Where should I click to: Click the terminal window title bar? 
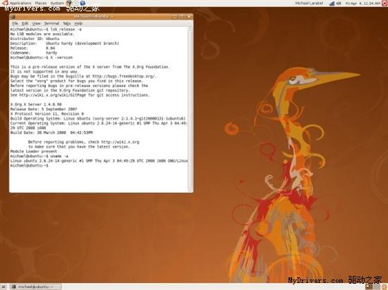point(101,16)
